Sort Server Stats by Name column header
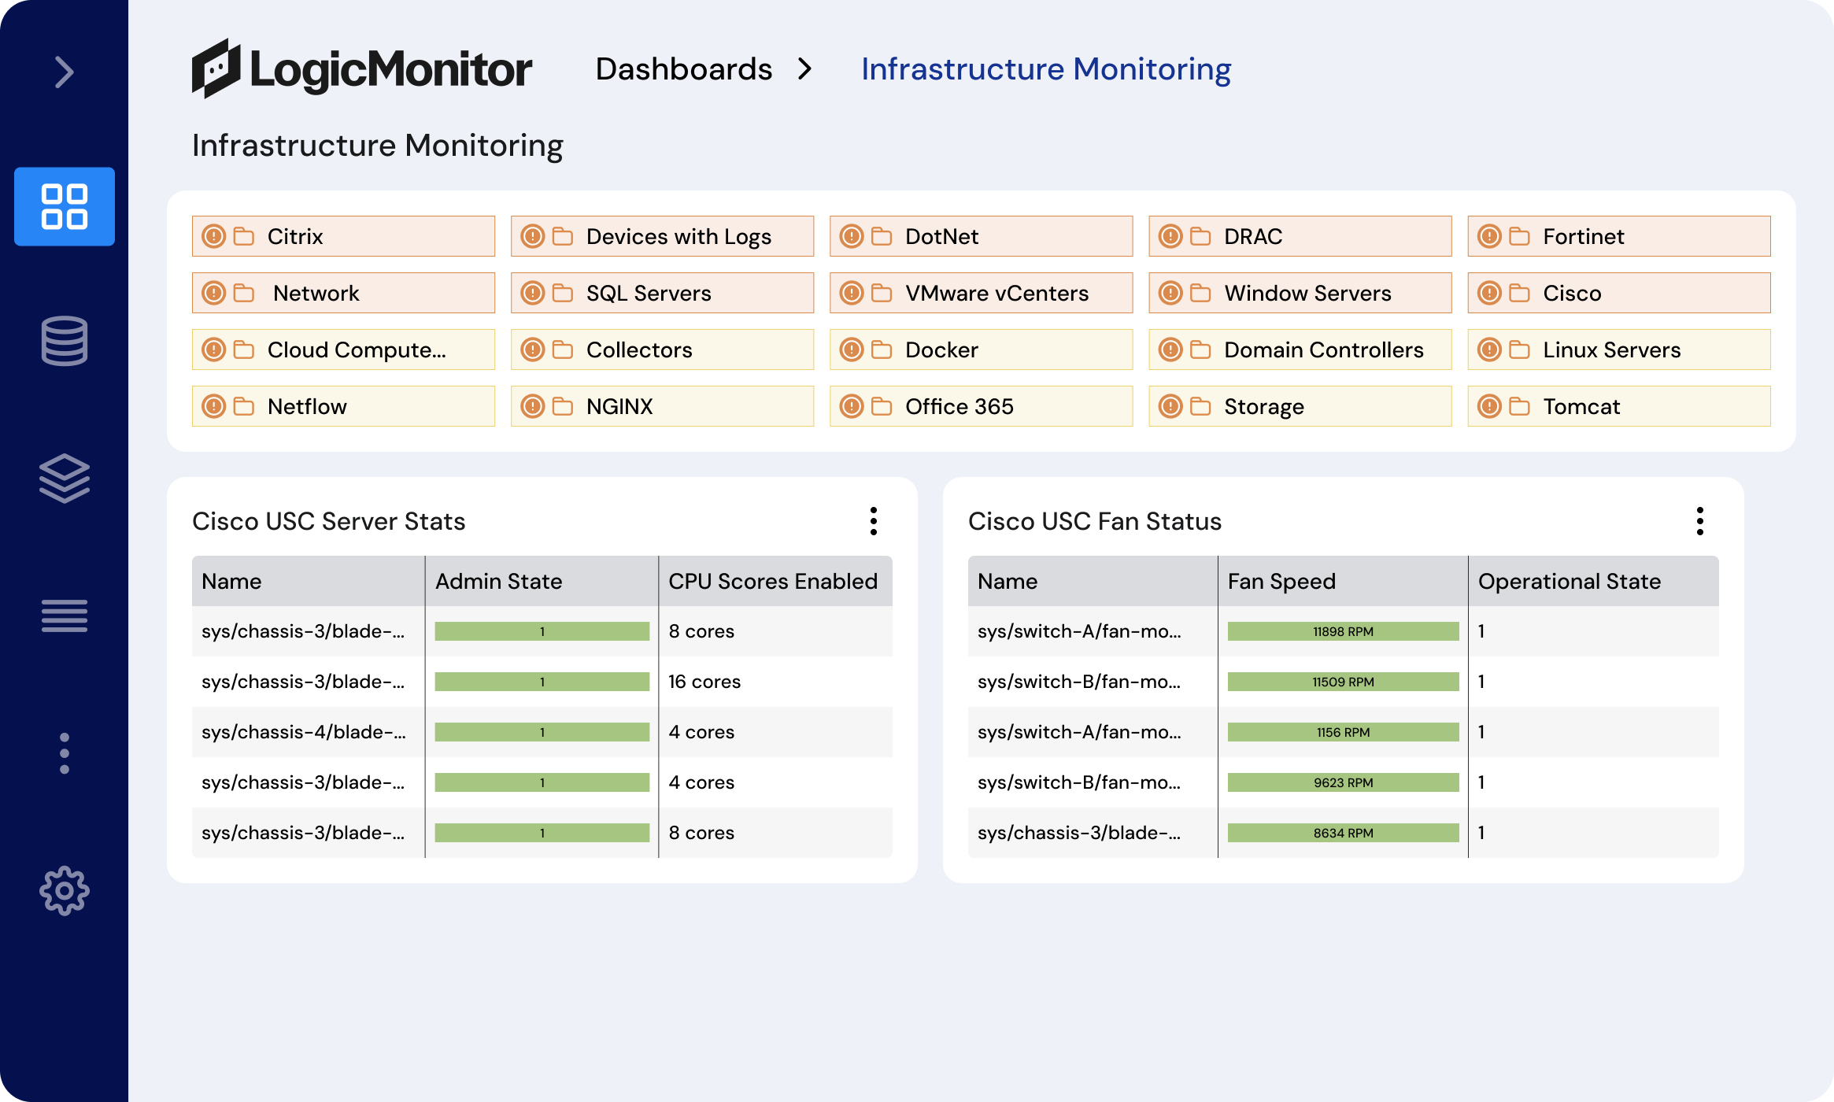The image size is (1834, 1102). click(x=309, y=581)
